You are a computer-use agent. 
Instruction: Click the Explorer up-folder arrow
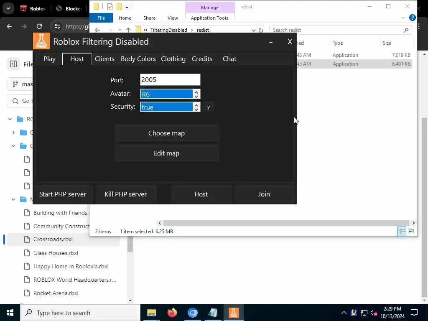(128, 30)
